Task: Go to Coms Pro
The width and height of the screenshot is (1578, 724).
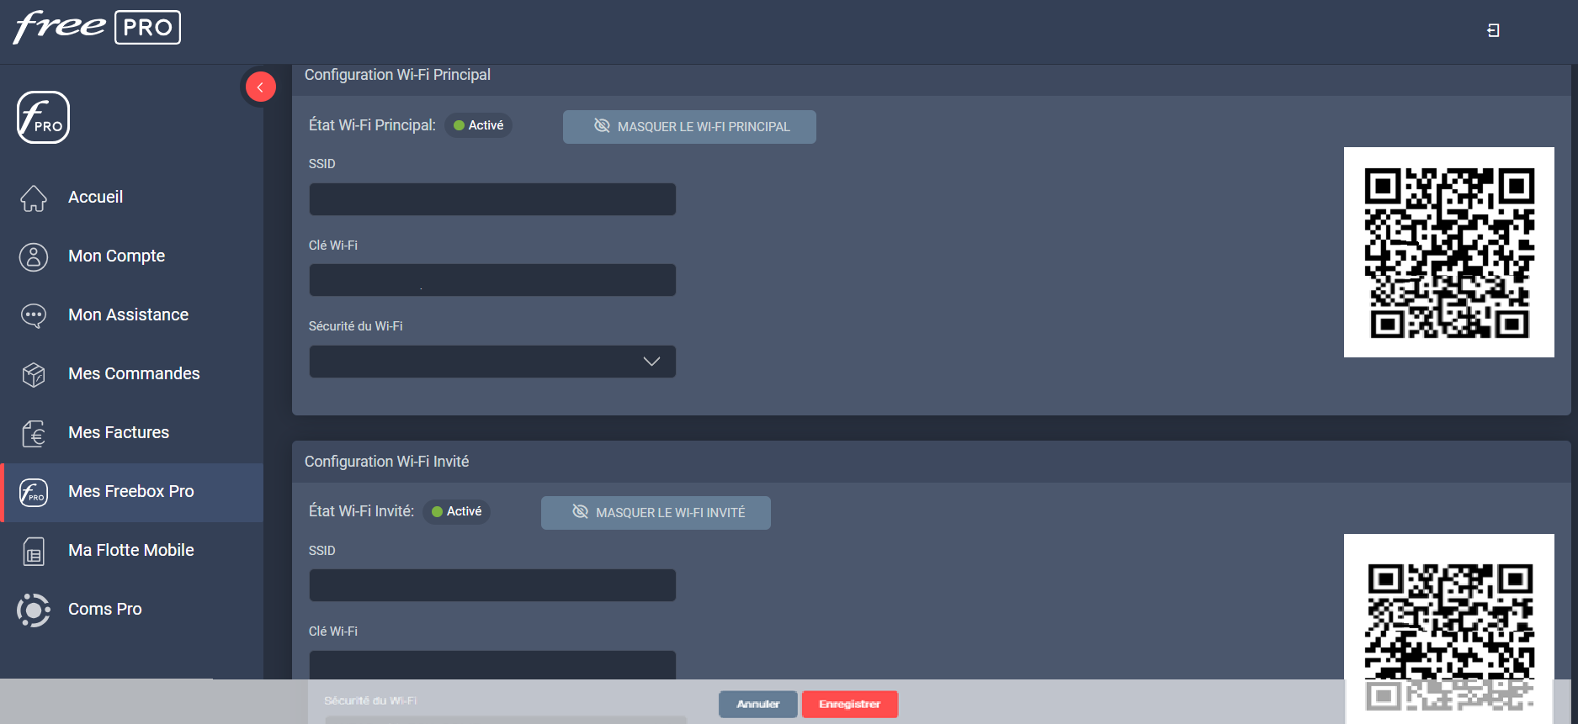Action: coord(105,609)
